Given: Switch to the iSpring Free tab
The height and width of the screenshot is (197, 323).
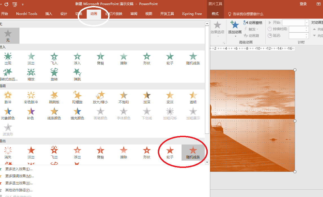Looking at the screenshot, I should (x=192, y=14).
